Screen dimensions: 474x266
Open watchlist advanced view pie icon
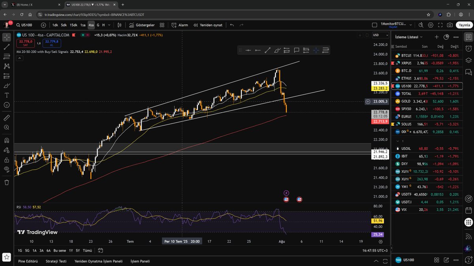pos(446,37)
